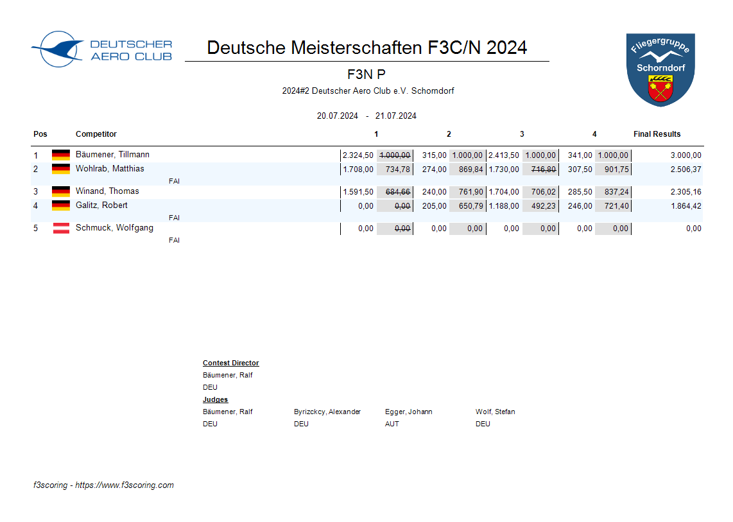
Task: Select the Pos column header
Action: (x=40, y=134)
